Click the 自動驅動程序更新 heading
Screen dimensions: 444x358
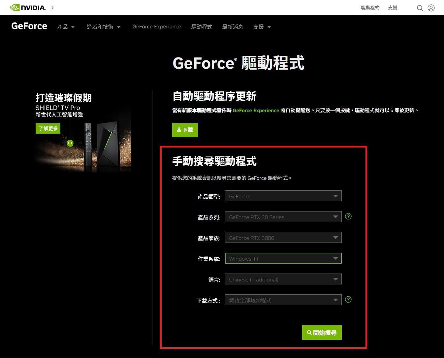(x=214, y=96)
